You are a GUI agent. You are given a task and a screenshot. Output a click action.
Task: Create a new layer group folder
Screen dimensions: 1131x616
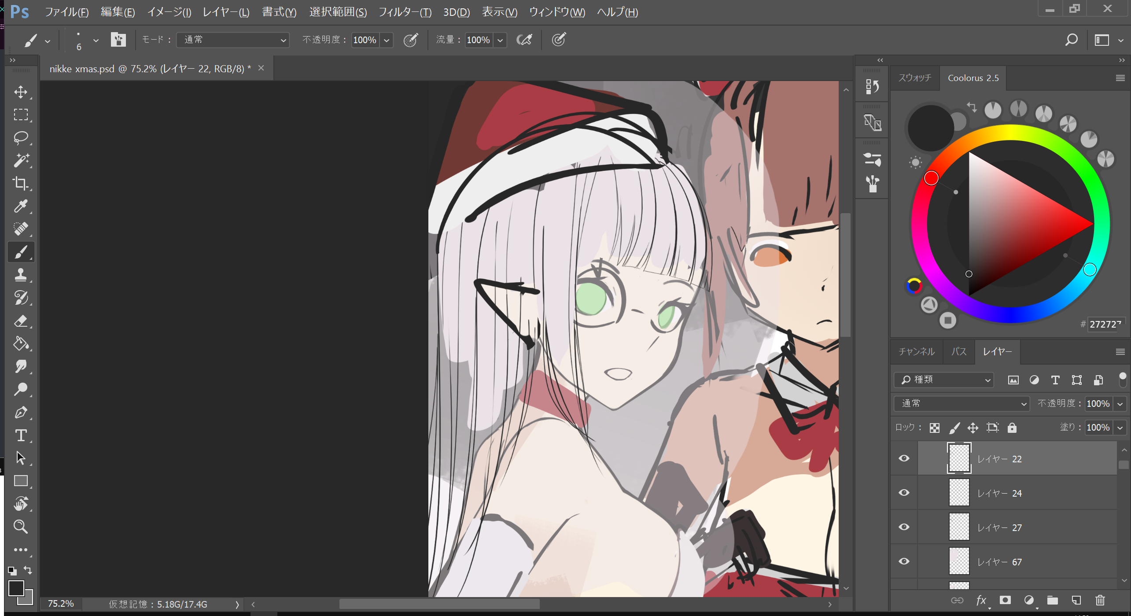tap(1052, 600)
